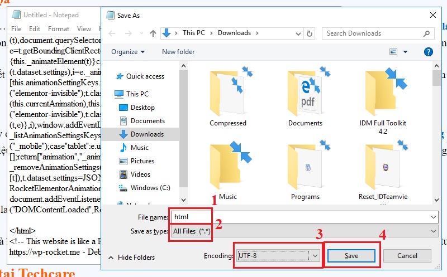This screenshot has height=277, width=447.
Task: Open Notepad Edit menu
Action: (35, 29)
